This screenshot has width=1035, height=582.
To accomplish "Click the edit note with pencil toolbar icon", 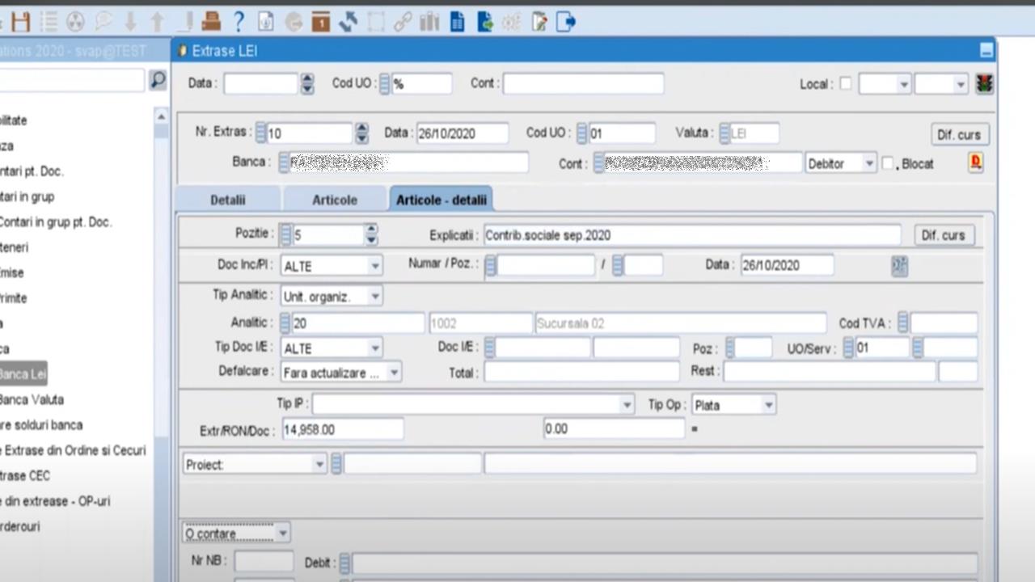I will (x=539, y=22).
